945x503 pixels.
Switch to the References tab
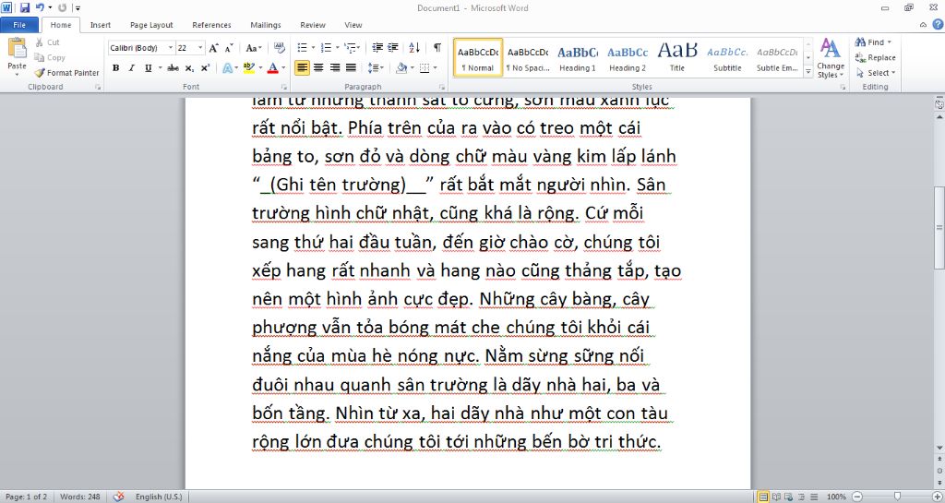point(211,25)
